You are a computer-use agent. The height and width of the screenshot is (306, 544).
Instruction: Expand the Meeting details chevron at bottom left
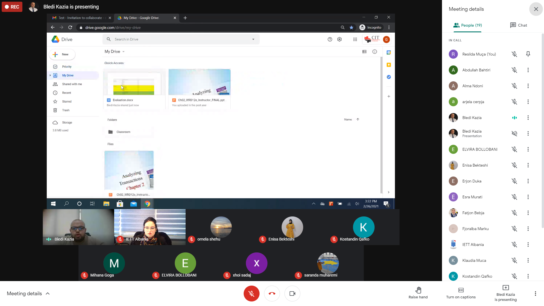pyautogui.click(x=48, y=294)
